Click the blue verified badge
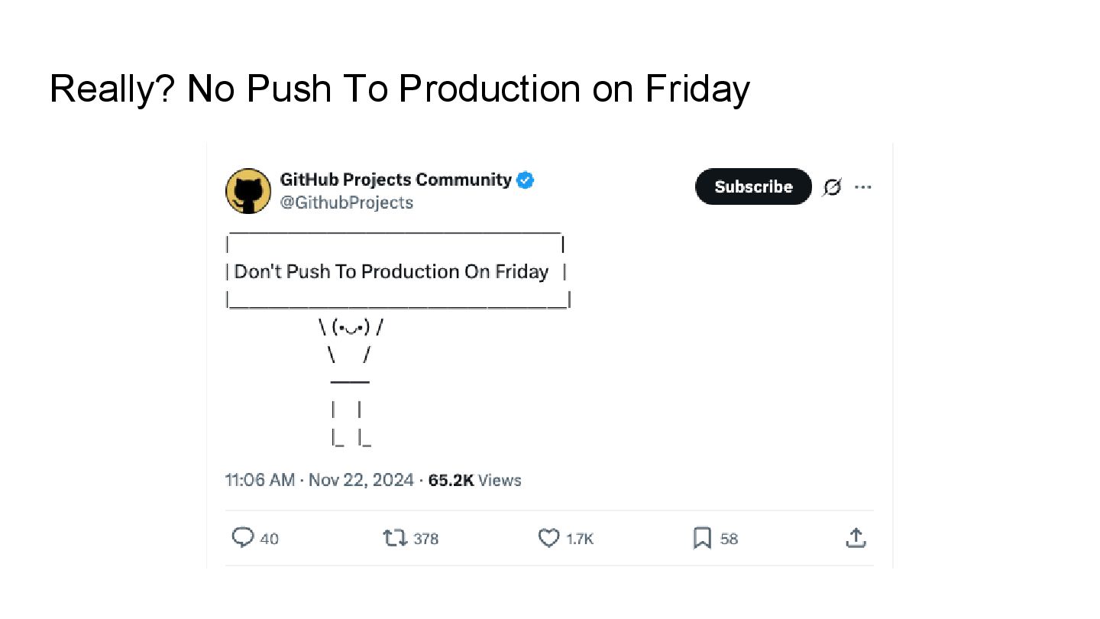This screenshot has height=619, width=1100. pos(526,180)
